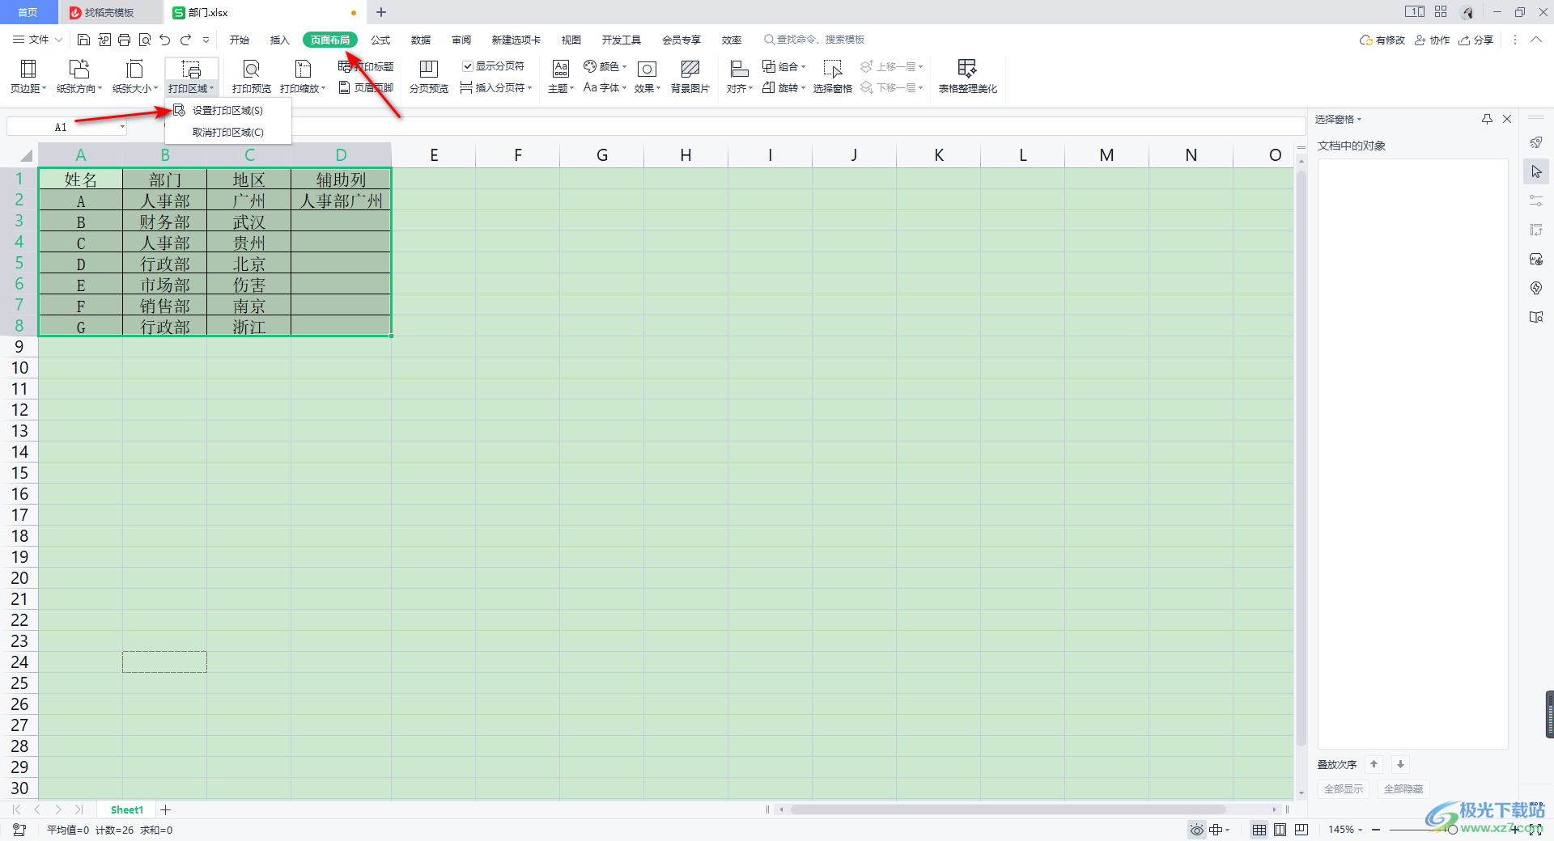This screenshot has width=1554, height=841.
Task: Open the 对齐 align tool
Action: [x=739, y=77]
